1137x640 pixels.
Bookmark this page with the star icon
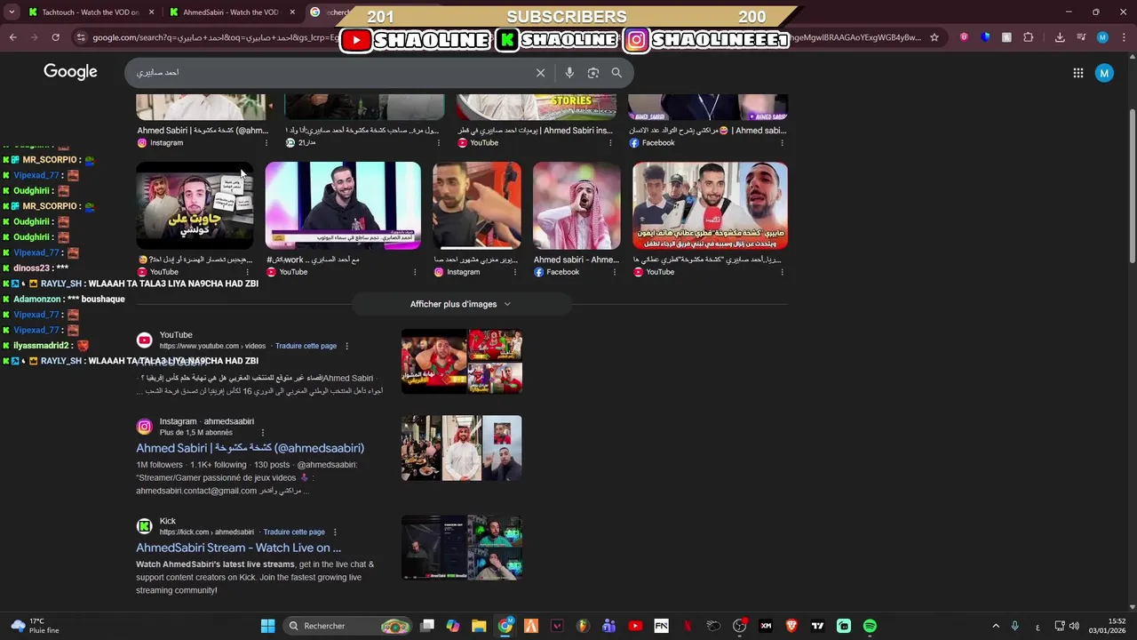point(934,37)
